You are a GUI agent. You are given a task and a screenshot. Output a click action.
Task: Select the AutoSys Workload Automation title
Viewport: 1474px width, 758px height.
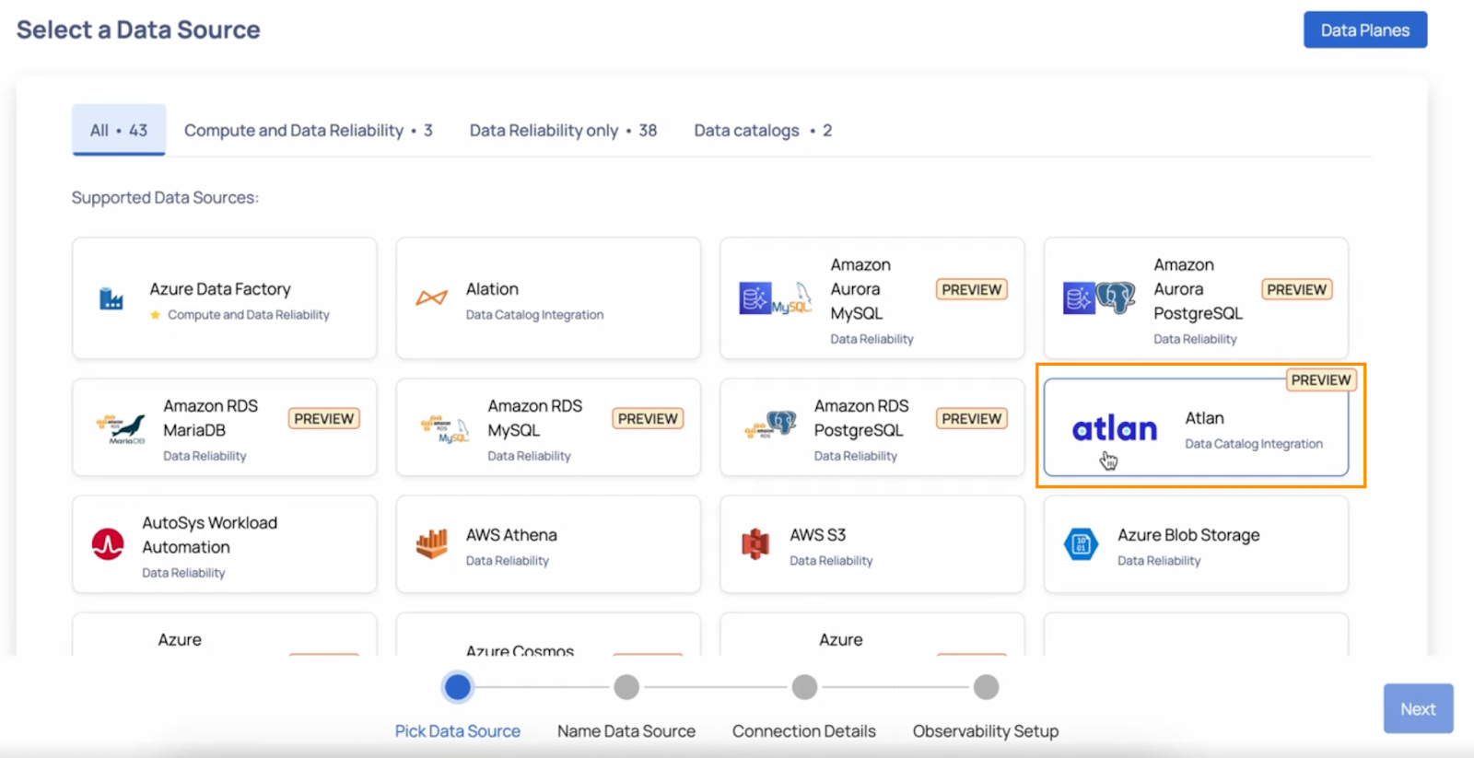click(x=209, y=535)
